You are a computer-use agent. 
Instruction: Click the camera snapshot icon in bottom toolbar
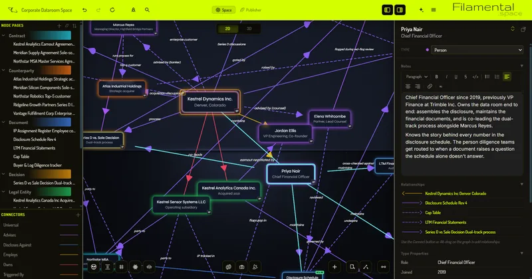click(x=241, y=267)
